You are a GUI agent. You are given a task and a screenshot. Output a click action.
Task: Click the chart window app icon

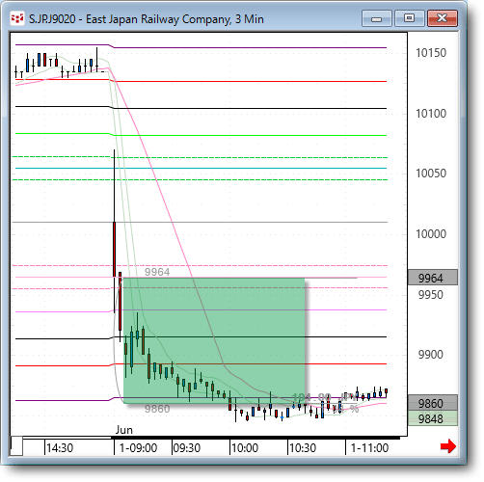coord(17,18)
